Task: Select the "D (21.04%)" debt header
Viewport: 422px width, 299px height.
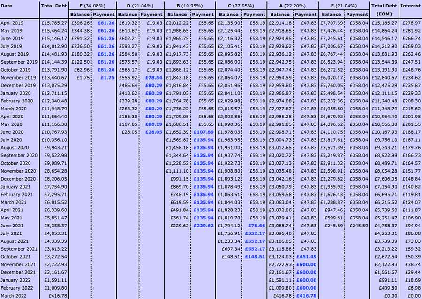Action: click(140, 6)
